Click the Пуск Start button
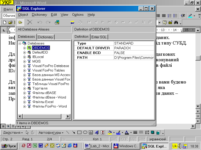201x150 pixels. [9, 146]
